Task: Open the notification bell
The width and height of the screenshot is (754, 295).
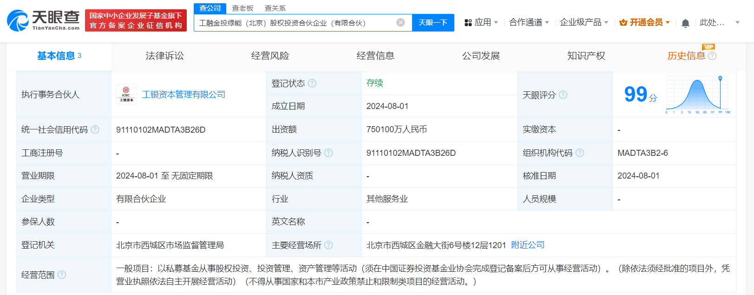Action: [685, 23]
